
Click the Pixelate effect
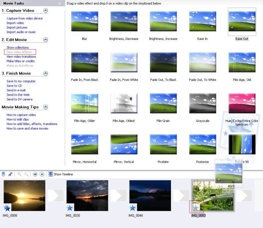coord(163,144)
